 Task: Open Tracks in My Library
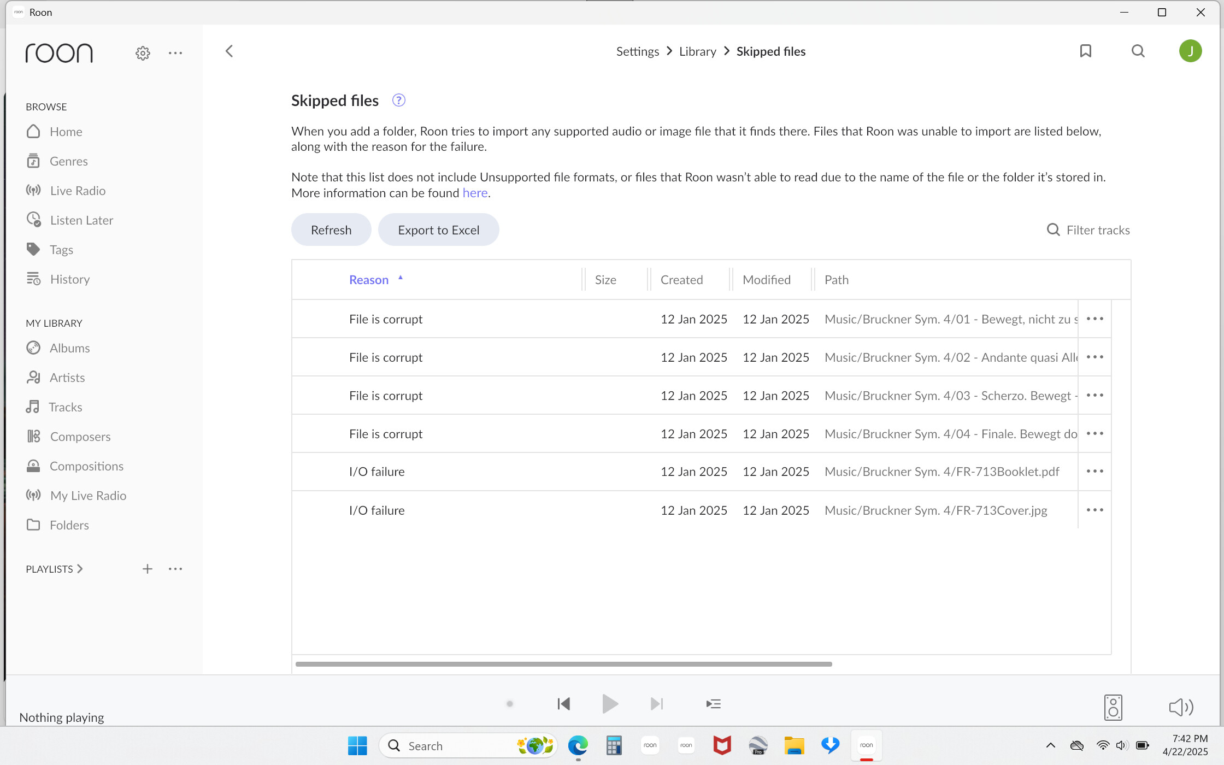pyautogui.click(x=54, y=407)
